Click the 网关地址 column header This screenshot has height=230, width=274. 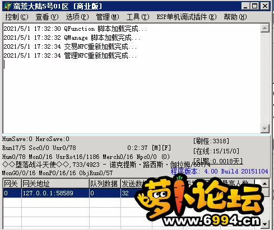tap(55, 184)
